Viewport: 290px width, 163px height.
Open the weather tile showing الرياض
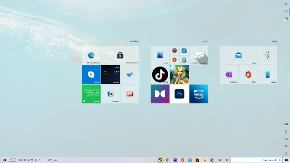click(x=111, y=75)
